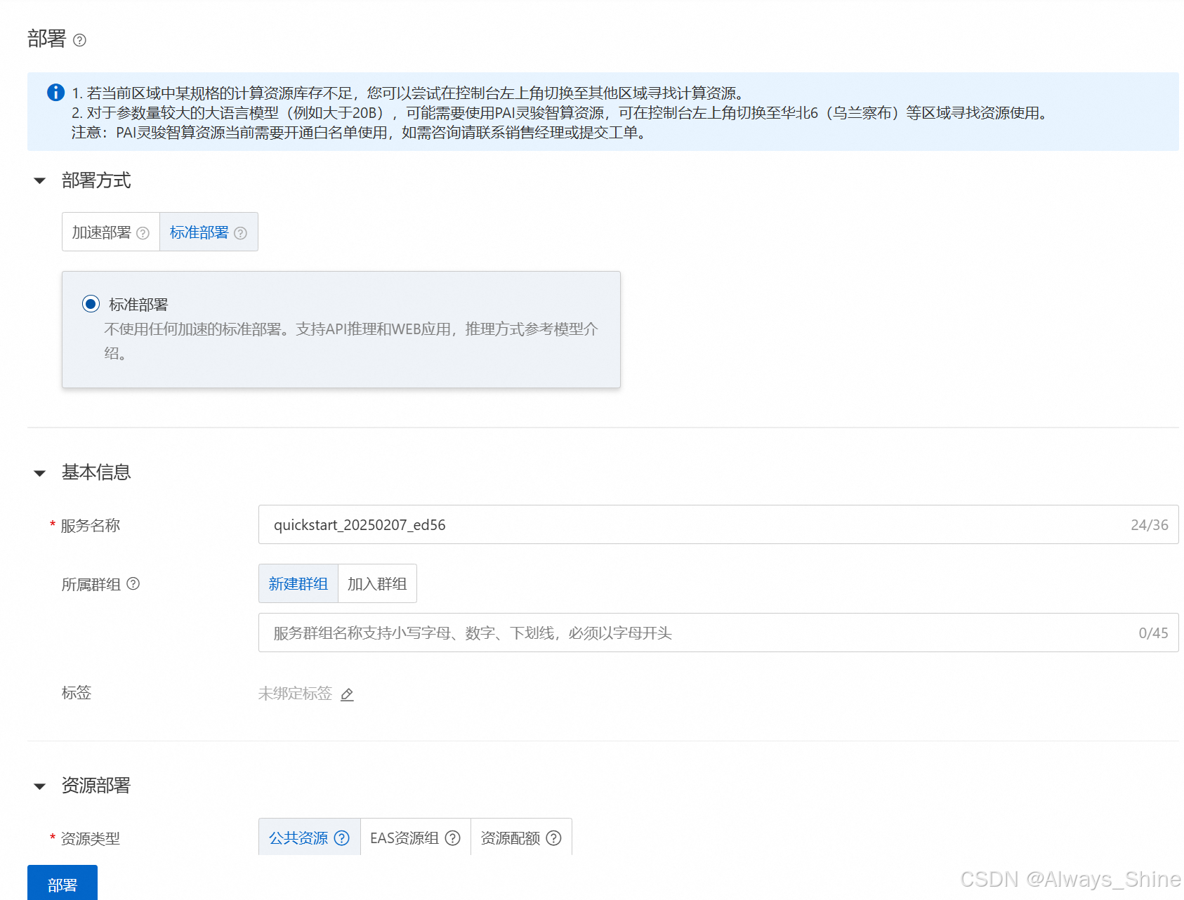The image size is (1184, 900).
Task: Collapse the 资源部署 section
Action: coord(40,786)
